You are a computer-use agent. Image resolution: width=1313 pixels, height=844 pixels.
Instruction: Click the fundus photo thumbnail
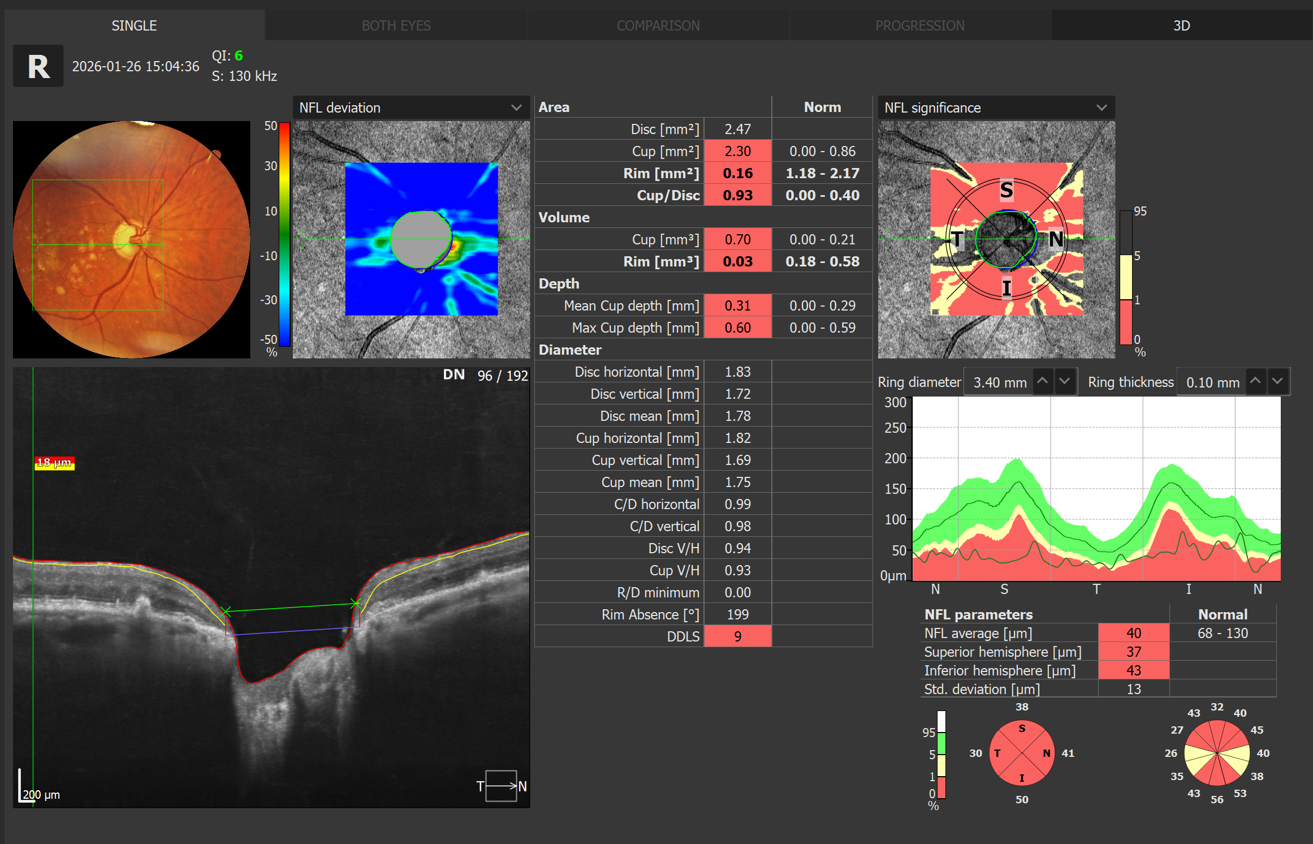point(132,239)
